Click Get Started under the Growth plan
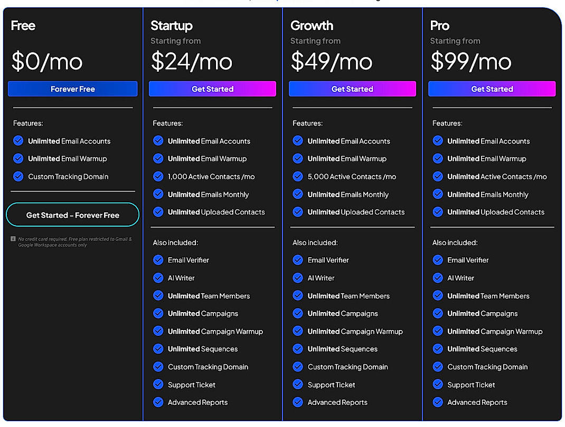565x427 pixels. click(352, 89)
